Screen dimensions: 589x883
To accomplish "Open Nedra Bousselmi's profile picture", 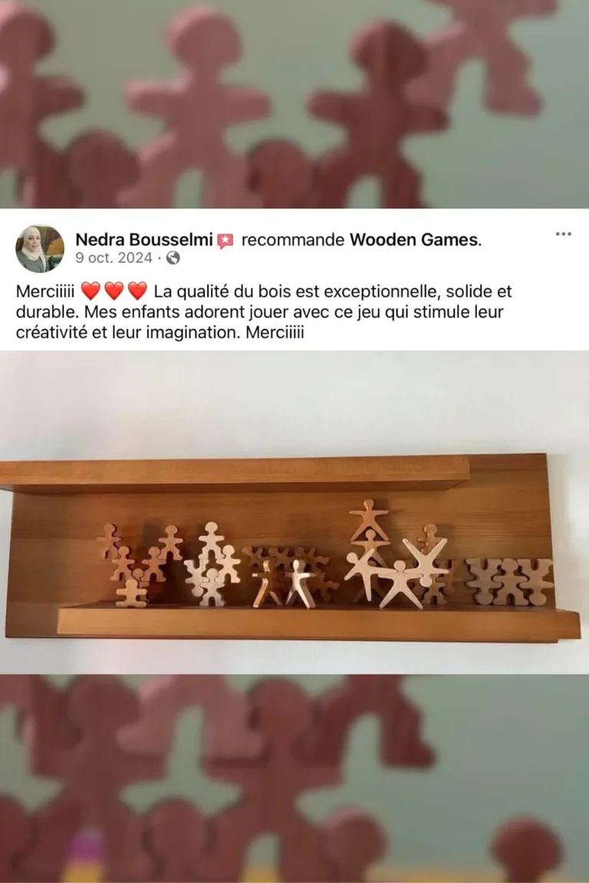I will (39, 248).
